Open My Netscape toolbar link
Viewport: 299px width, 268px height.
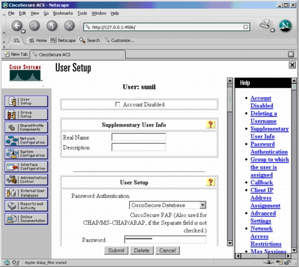(63, 41)
